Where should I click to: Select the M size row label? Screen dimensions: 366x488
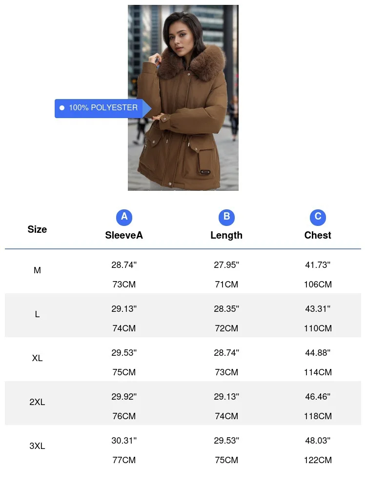click(37, 270)
